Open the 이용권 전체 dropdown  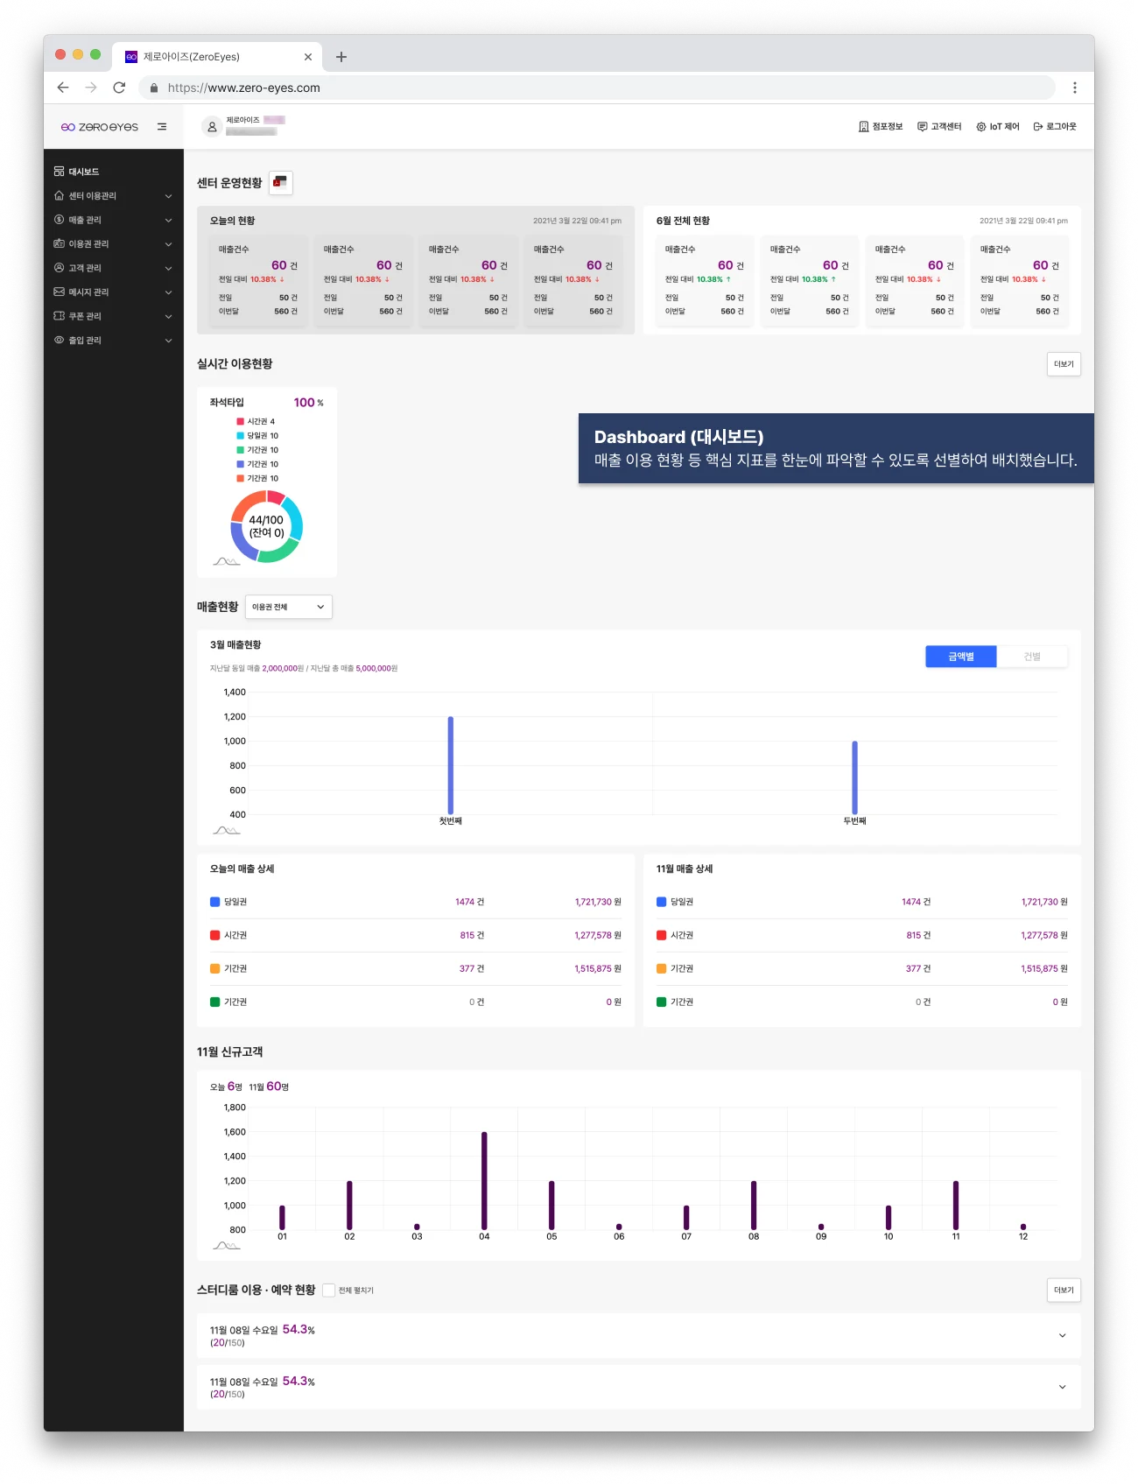pos(288,607)
